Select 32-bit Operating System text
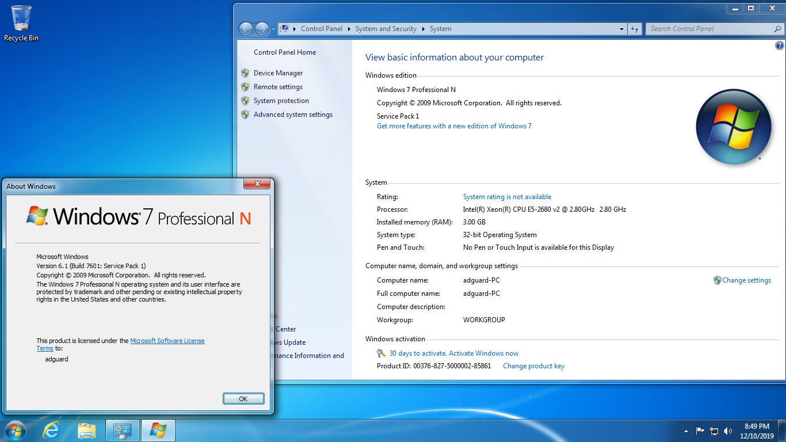The image size is (786, 442). click(x=500, y=235)
